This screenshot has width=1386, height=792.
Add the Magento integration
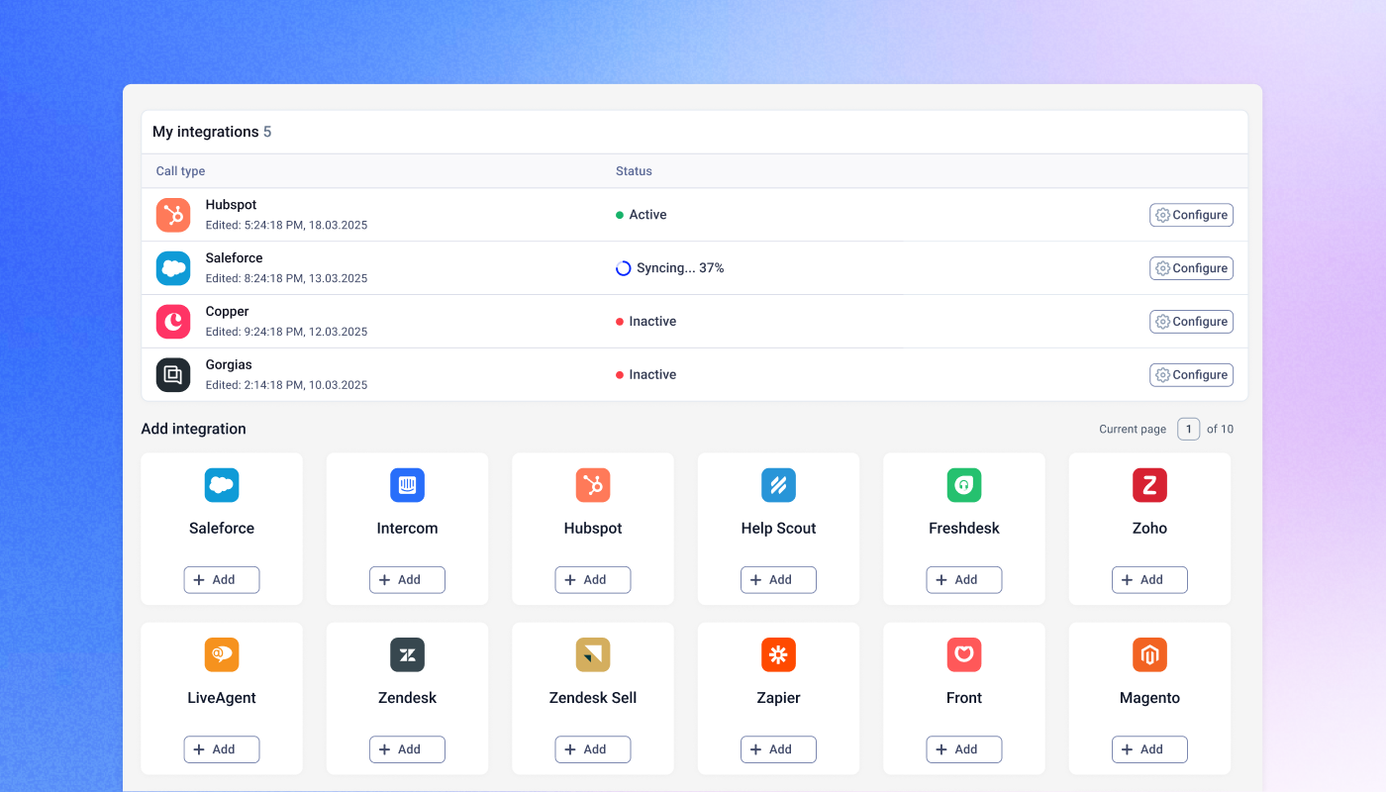click(1149, 749)
